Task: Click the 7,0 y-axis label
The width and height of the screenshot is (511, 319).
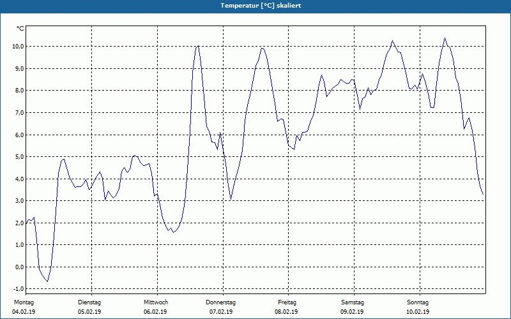Action: point(20,113)
